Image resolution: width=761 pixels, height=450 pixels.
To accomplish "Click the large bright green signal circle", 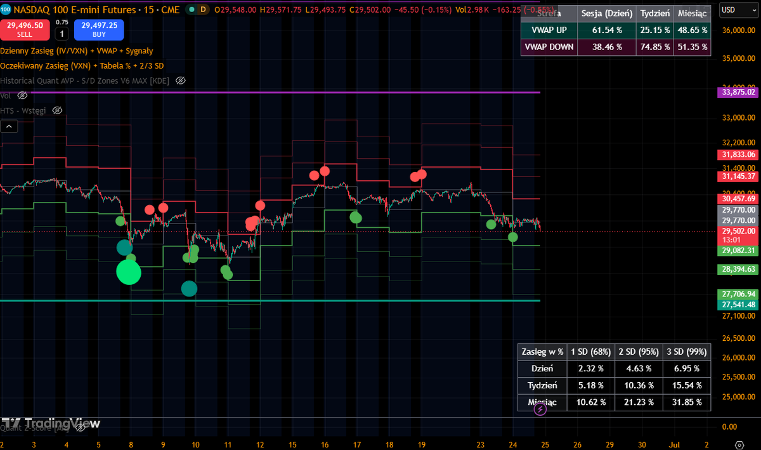I will click(x=129, y=272).
